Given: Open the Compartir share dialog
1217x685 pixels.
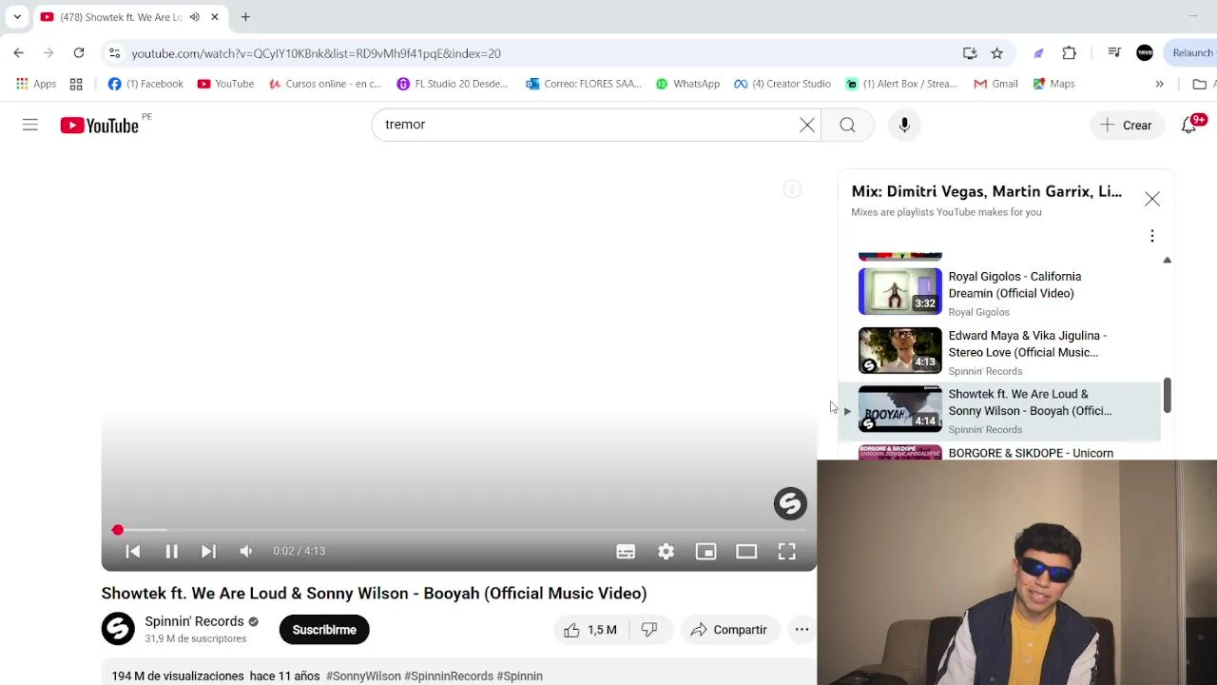Looking at the screenshot, I should pos(728,630).
